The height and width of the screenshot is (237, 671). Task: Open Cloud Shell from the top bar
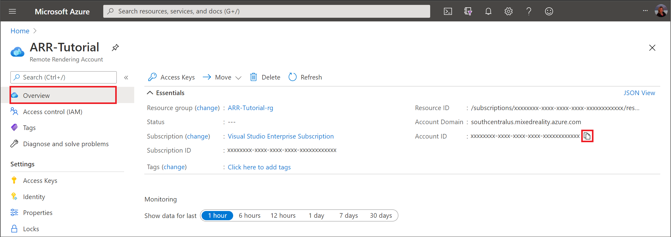click(448, 11)
